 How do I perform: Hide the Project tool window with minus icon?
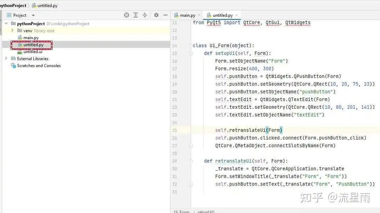(165, 15)
